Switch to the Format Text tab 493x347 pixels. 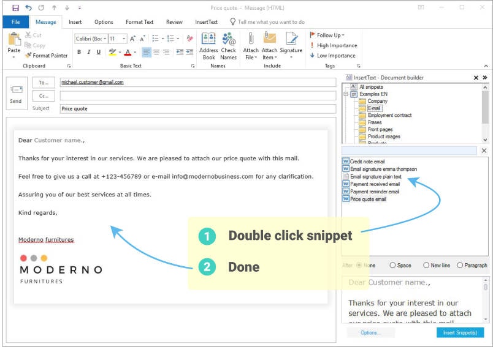click(140, 22)
